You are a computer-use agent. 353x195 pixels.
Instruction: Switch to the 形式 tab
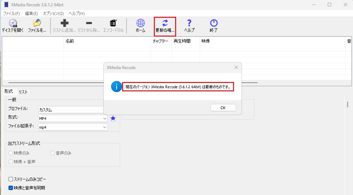click(x=9, y=91)
